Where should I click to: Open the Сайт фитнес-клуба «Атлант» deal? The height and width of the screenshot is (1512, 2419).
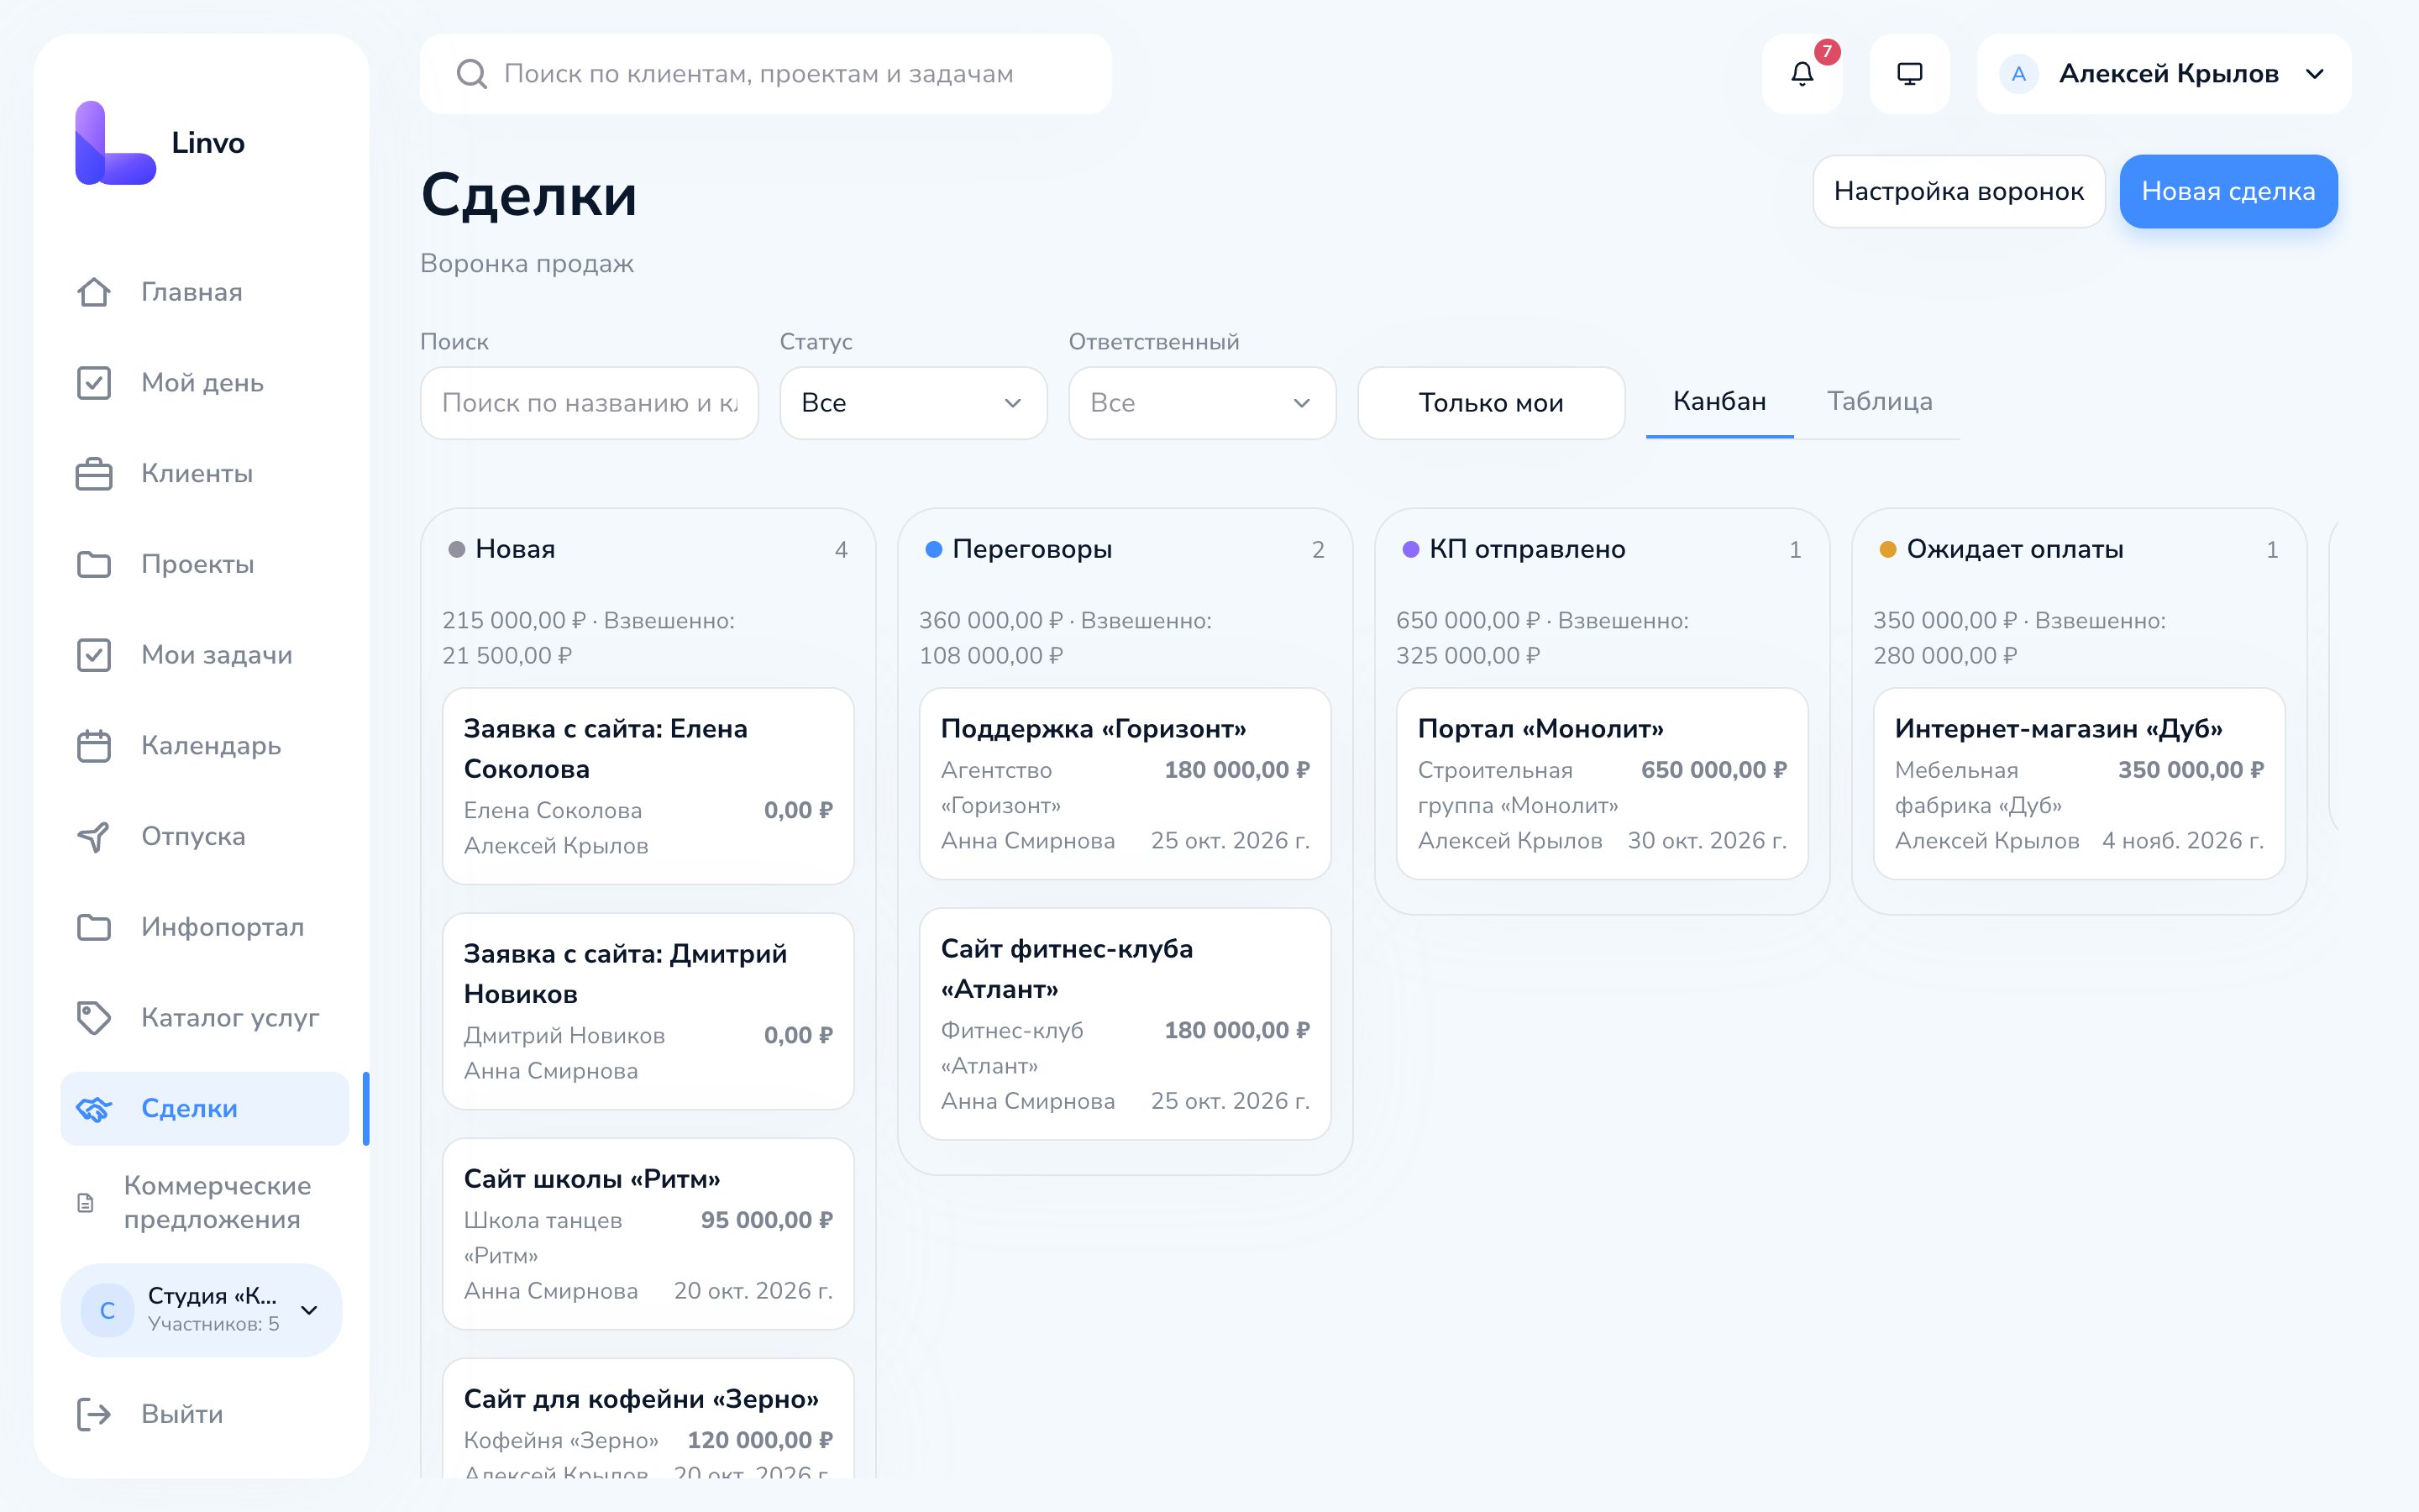point(1125,1024)
